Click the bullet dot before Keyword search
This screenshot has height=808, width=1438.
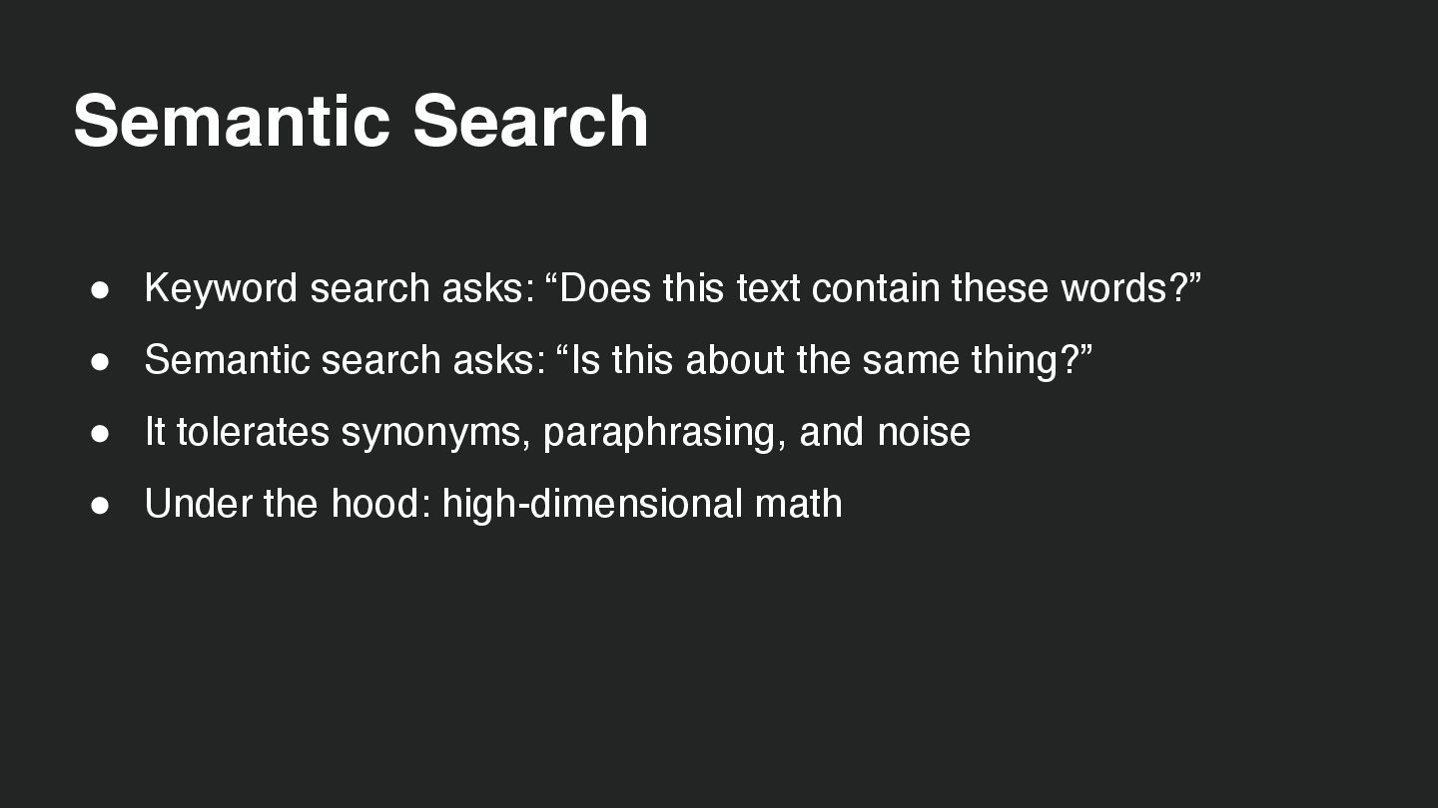tap(99, 290)
